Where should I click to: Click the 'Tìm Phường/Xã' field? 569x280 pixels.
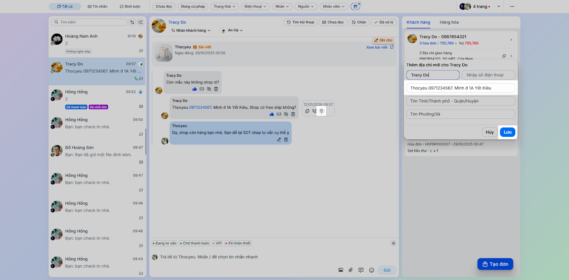click(x=461, y=114)
